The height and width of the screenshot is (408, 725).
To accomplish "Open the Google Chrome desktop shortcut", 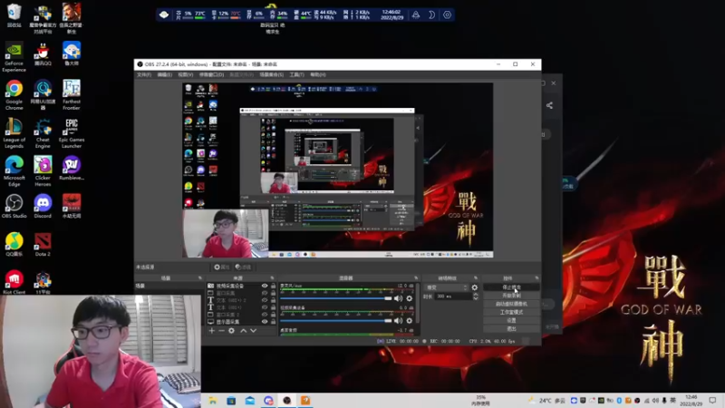I will coord(14,95).
